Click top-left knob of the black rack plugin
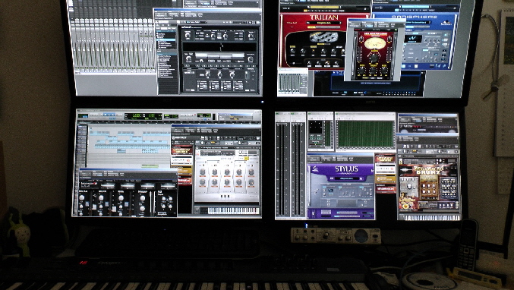The image size is (514, 290). point(188,36)
